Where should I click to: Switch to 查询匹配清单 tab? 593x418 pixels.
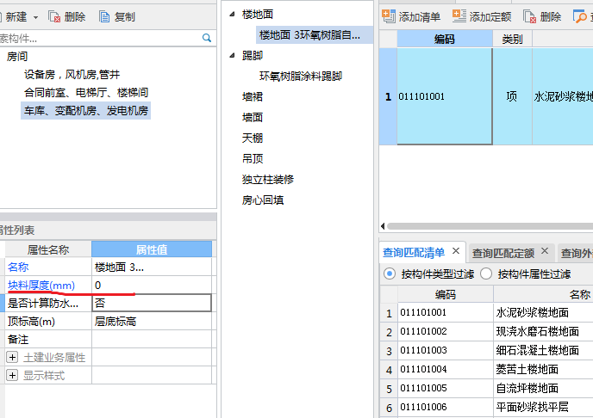(x=414, y=253)
